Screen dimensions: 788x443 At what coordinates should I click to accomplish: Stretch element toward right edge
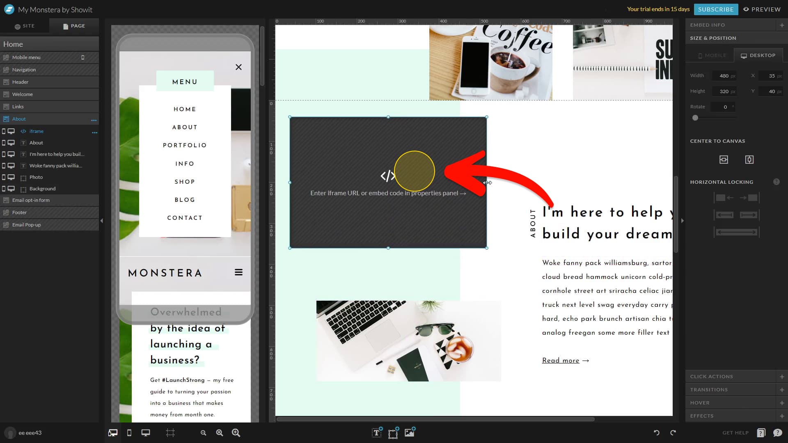pos(749,215)
